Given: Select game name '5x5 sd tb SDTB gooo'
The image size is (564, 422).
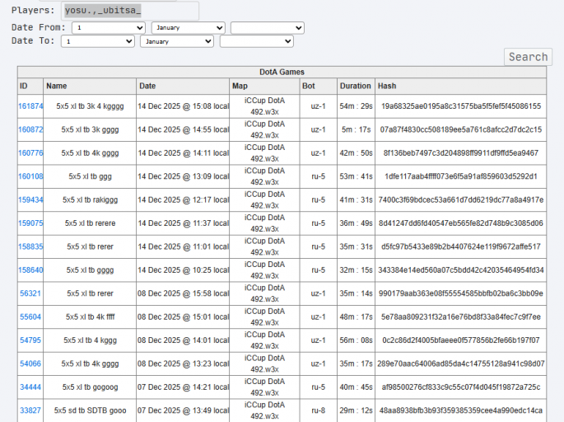Looking at the screenshot, I should pos(90,410).
